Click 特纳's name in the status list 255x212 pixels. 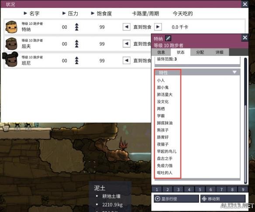point(26,29)
